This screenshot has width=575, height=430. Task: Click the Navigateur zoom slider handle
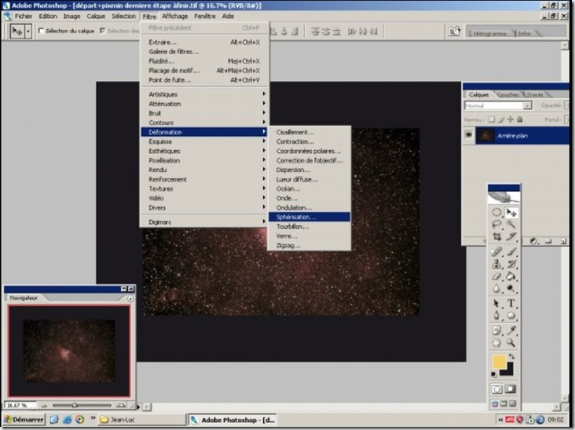click(75, 406)
